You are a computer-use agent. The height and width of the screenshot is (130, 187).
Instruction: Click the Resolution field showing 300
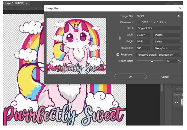(x=143, y=48)
